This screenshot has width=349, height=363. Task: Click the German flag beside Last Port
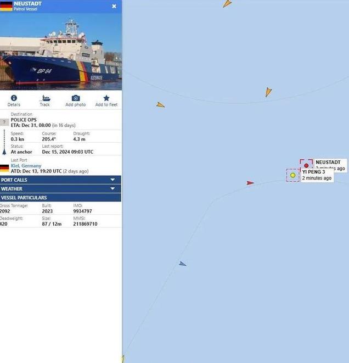[x=4, y=168]
